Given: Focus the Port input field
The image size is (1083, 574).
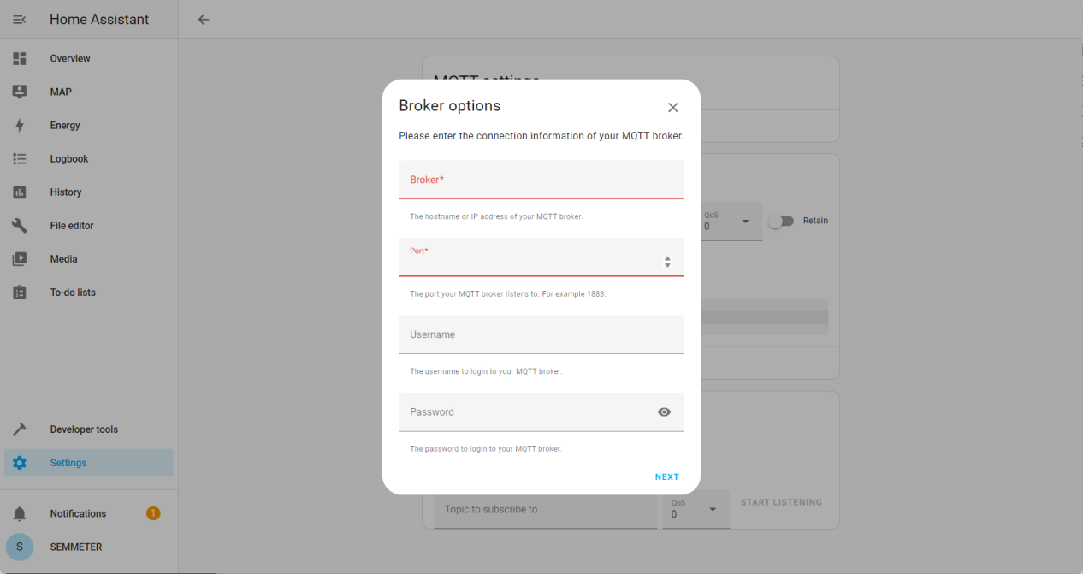Looking at the screenshot, I should pos(541,257).
